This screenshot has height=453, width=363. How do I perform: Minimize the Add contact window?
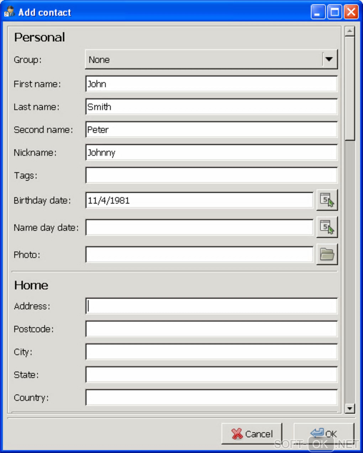click(318, 12)
